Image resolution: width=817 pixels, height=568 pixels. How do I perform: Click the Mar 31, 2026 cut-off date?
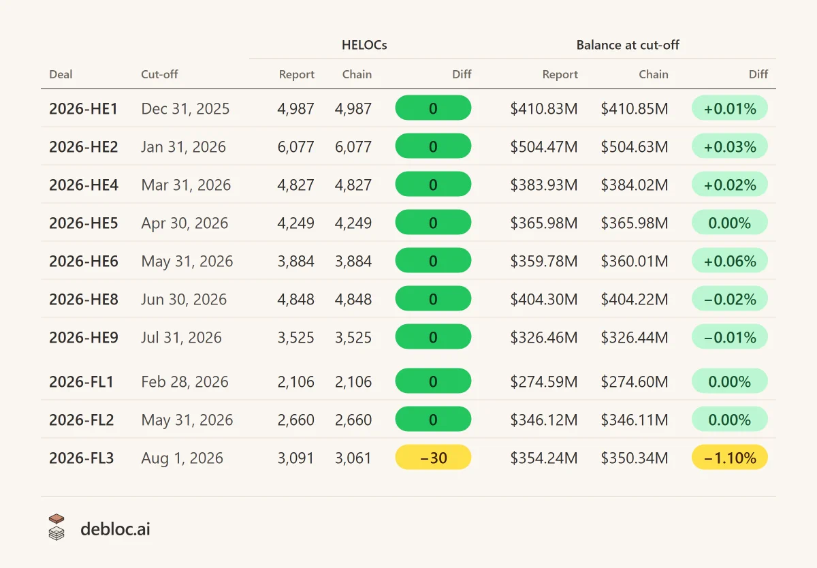186,185
